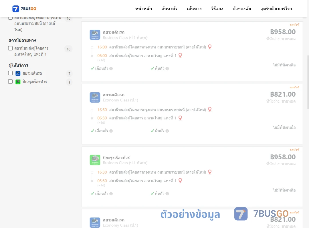The image size is (309, 228).
Task: Open map pin for 16:00 departure station
Action: [x=210, y=47]
